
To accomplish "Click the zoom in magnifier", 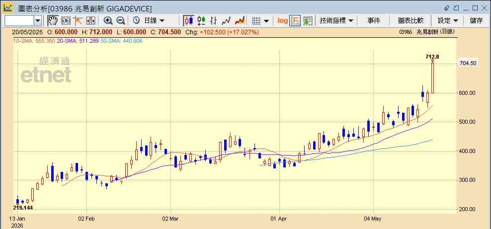I will [108, 21].
